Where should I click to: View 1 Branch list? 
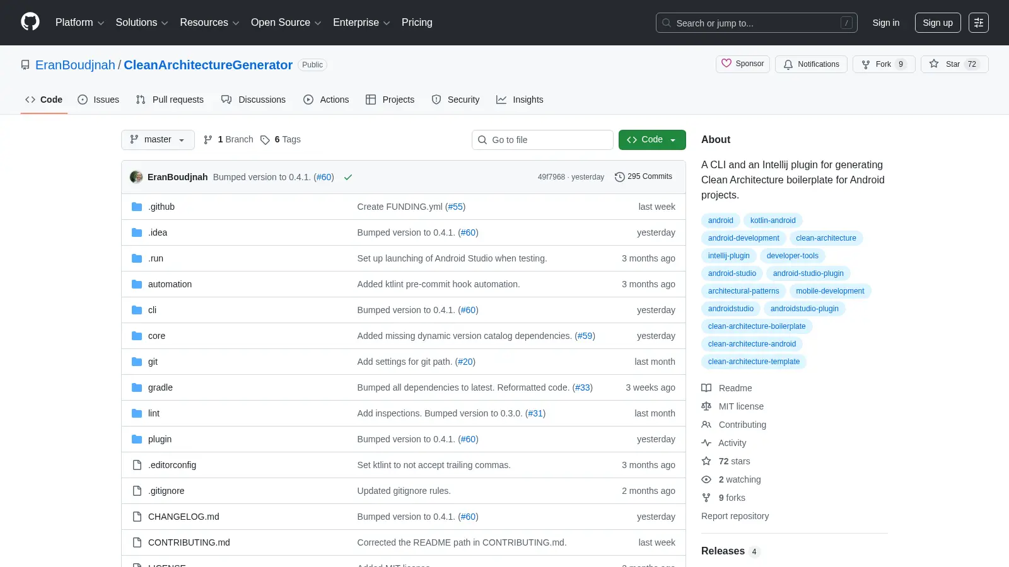tap(228, 139)
